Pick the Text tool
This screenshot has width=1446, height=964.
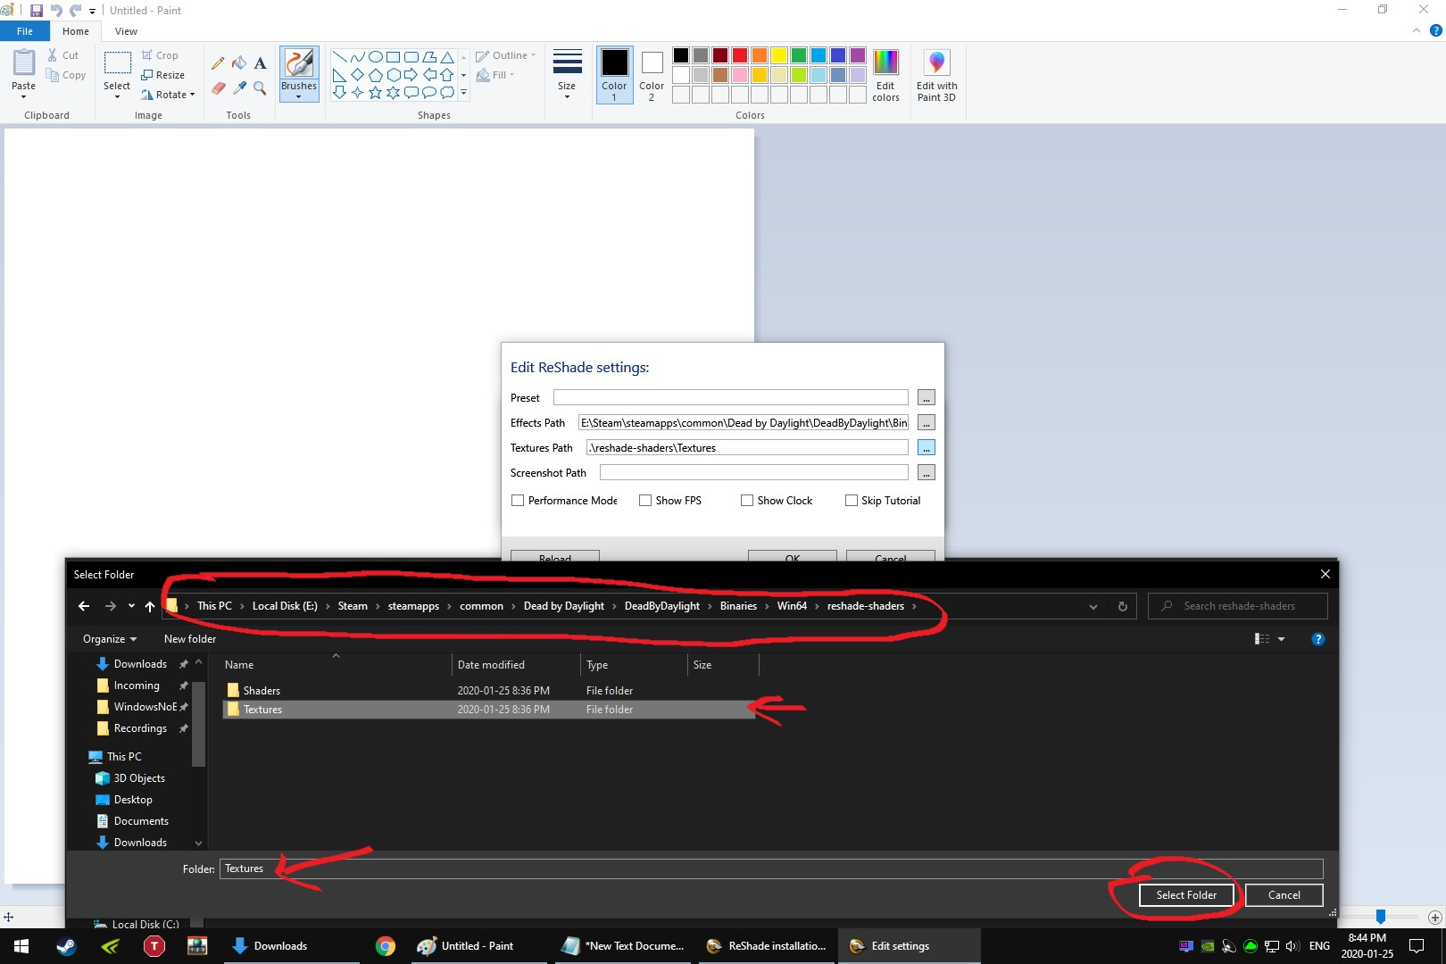coord(260,63)
